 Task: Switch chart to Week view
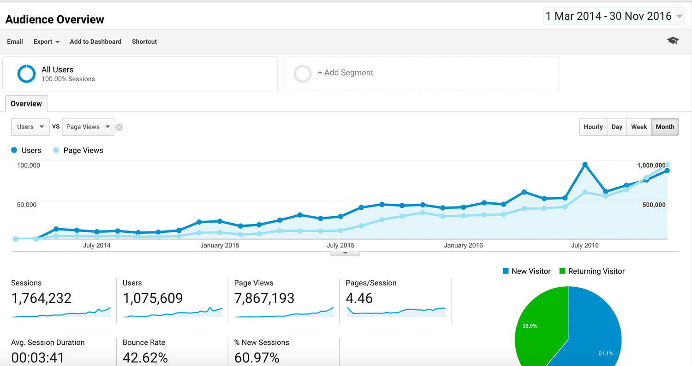pyautogui.click(x=639, y=127)
